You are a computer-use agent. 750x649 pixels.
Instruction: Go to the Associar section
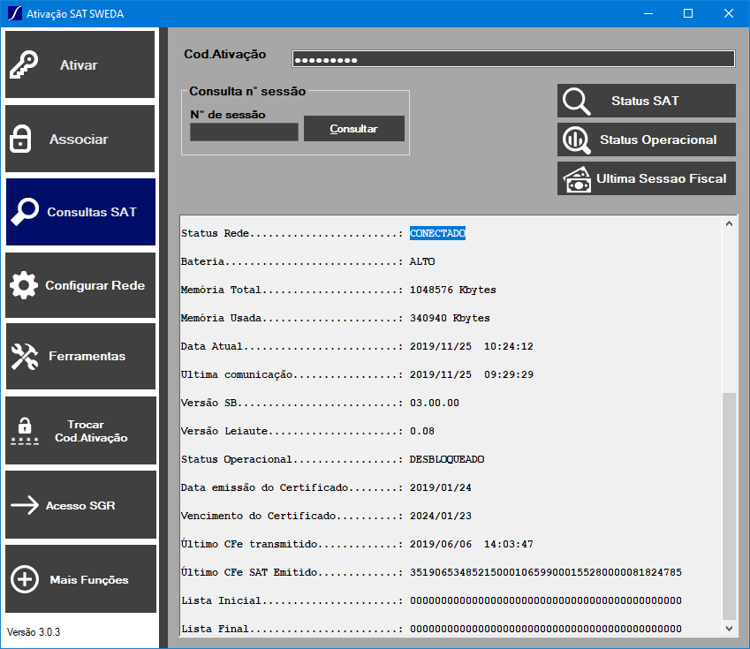click(80, 139)
